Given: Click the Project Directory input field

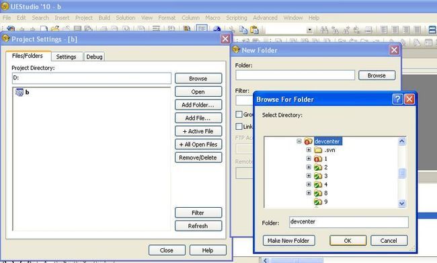Looking at the screenshot, I should tap(91, 78).
